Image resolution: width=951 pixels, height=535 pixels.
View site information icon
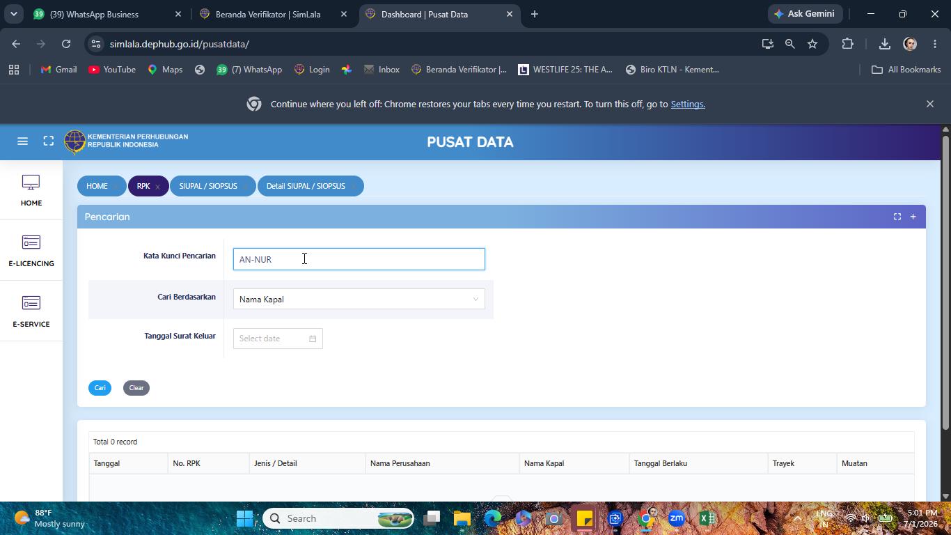95,44
